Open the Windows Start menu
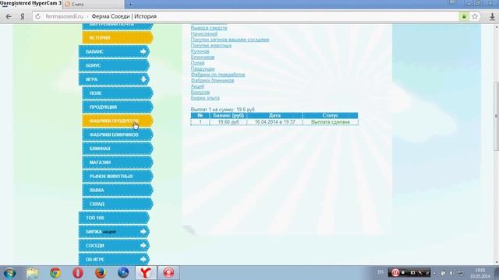 pyautogui.click(x=10, y=273)
